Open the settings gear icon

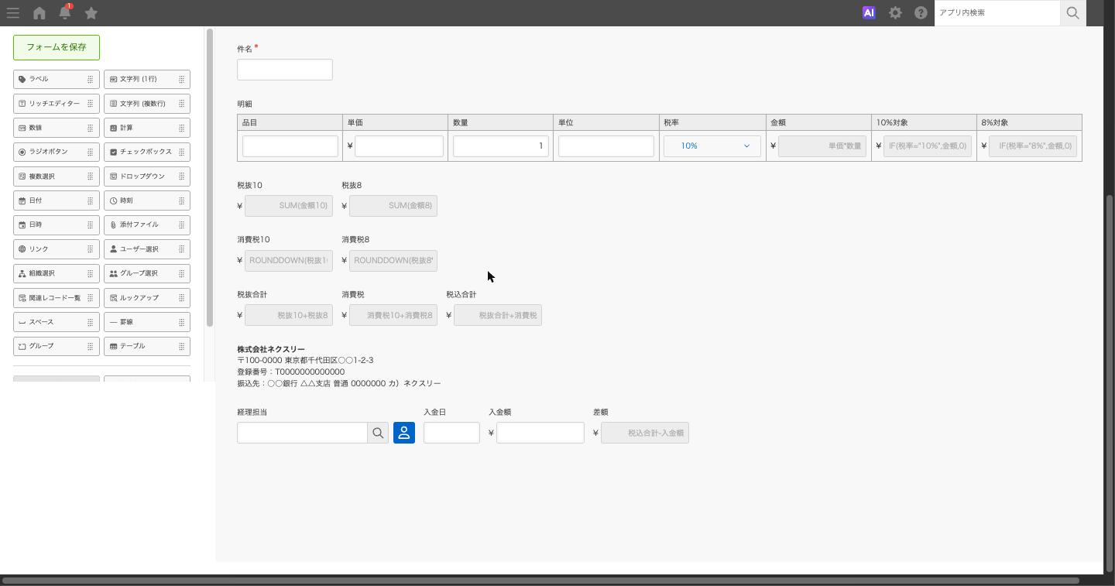click(x=895, y=13)
